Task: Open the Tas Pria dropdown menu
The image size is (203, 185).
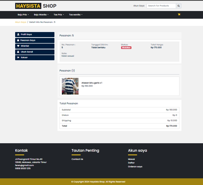Action: [x=59, y=15]
